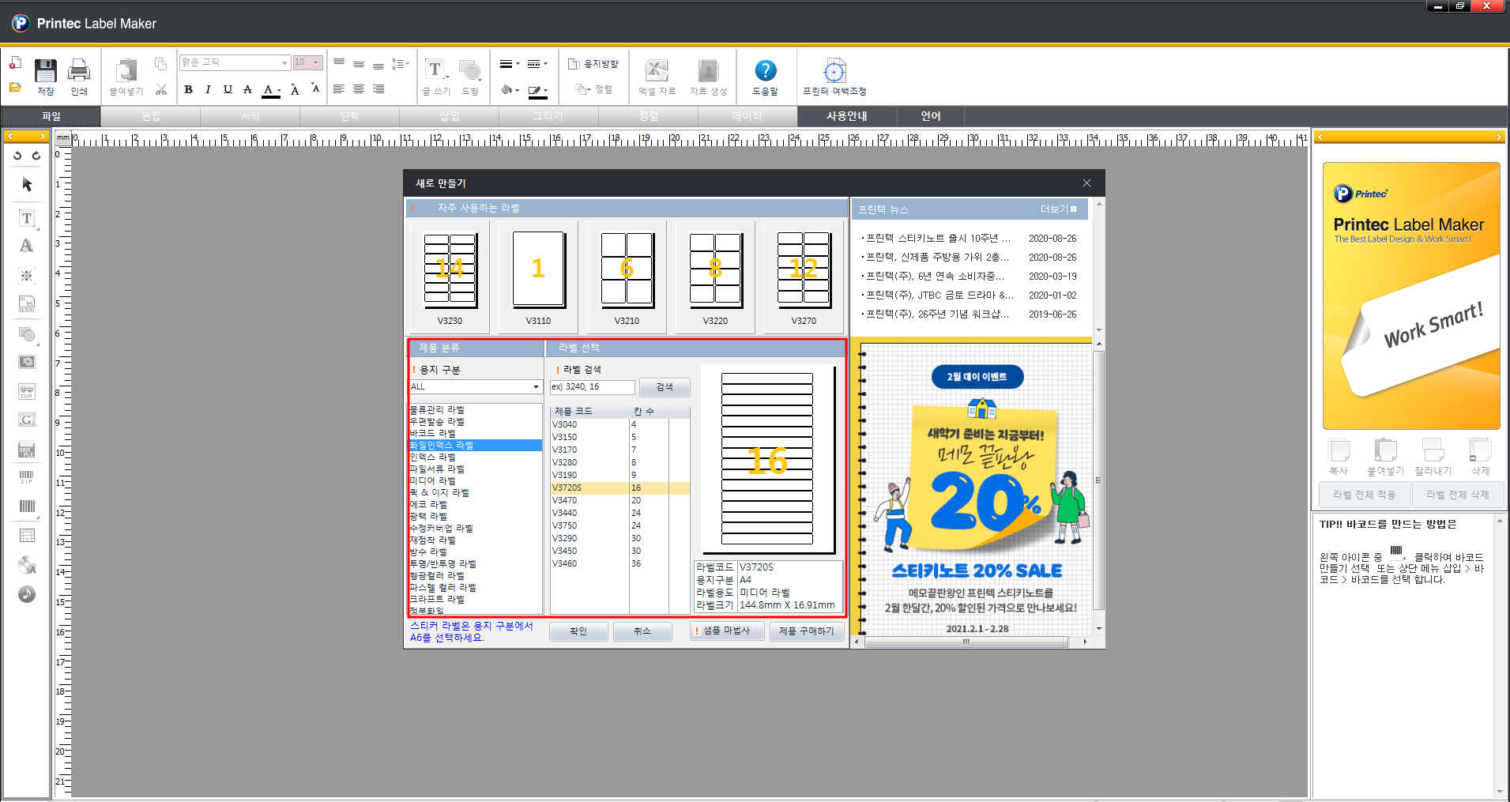Select the WordArt stylized A tool
This screenshot has height=802, width=1510.
27,246
